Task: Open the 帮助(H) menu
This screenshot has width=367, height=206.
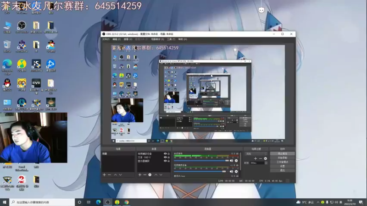Action: point(183,39)
